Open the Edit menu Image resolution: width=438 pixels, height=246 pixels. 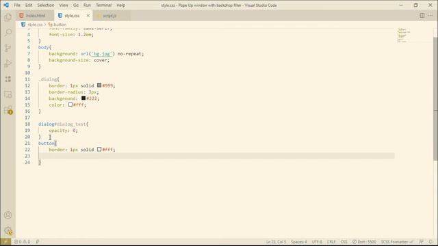[29, 5]
